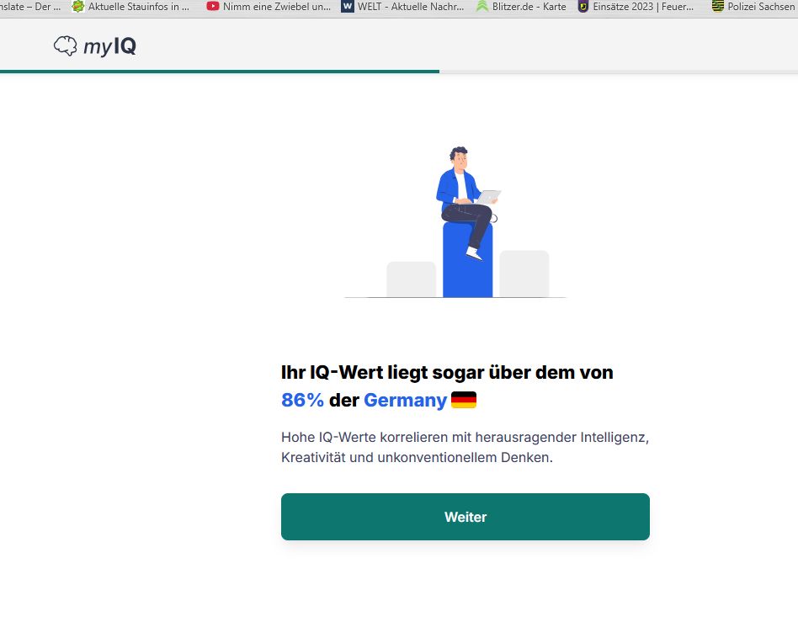This screenshot has height=622, width=798.
Task: Click the YouTube icon for Nimm eine Zwiebel
Action: [213, 7]
